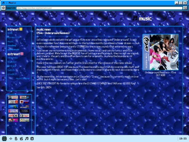Image resolution: width=189 pixels, height=142 pixels.
Task: Click the THX black badge
Action: (24, 111)
